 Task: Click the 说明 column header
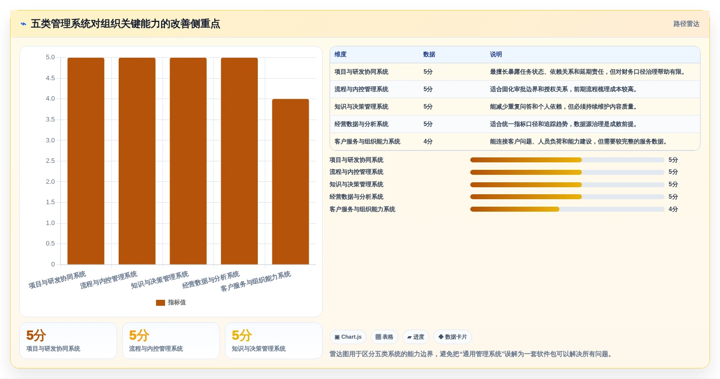point(496,55)
